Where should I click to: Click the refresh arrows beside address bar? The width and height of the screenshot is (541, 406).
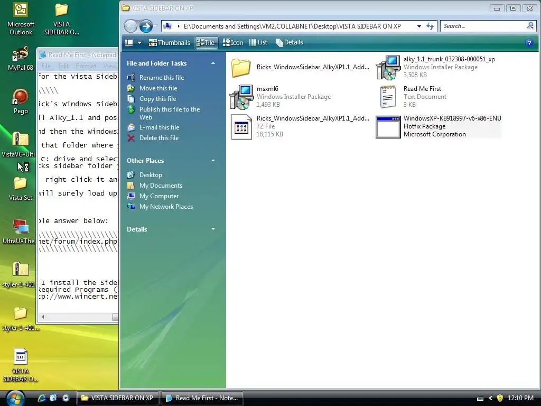430,26
